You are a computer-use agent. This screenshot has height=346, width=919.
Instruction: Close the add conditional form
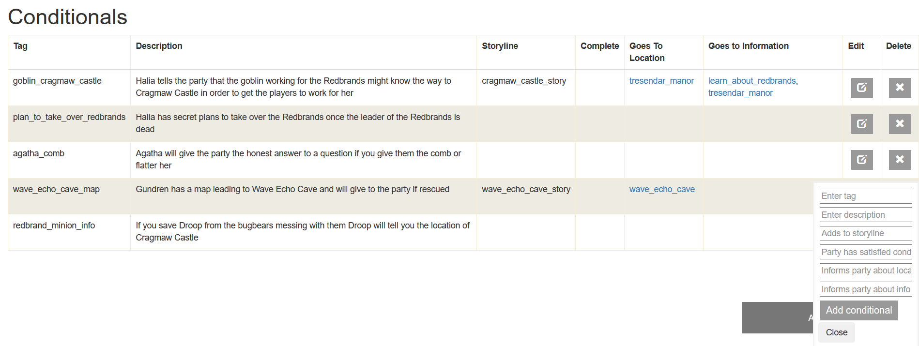[x=837, y=332]
